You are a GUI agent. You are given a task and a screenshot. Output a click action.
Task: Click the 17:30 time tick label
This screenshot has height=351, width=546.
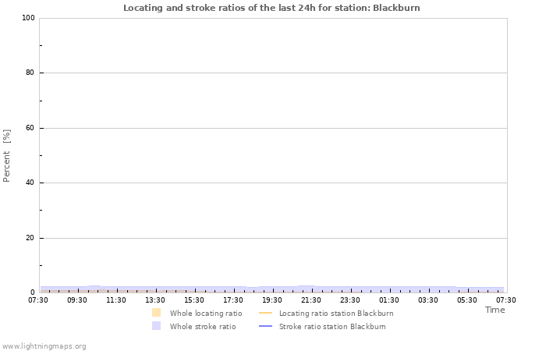(233, 300)
